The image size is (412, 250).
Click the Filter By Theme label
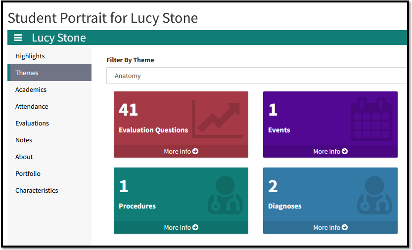(130, 60)
